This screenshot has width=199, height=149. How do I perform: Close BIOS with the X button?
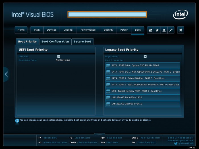pos(181,30)
